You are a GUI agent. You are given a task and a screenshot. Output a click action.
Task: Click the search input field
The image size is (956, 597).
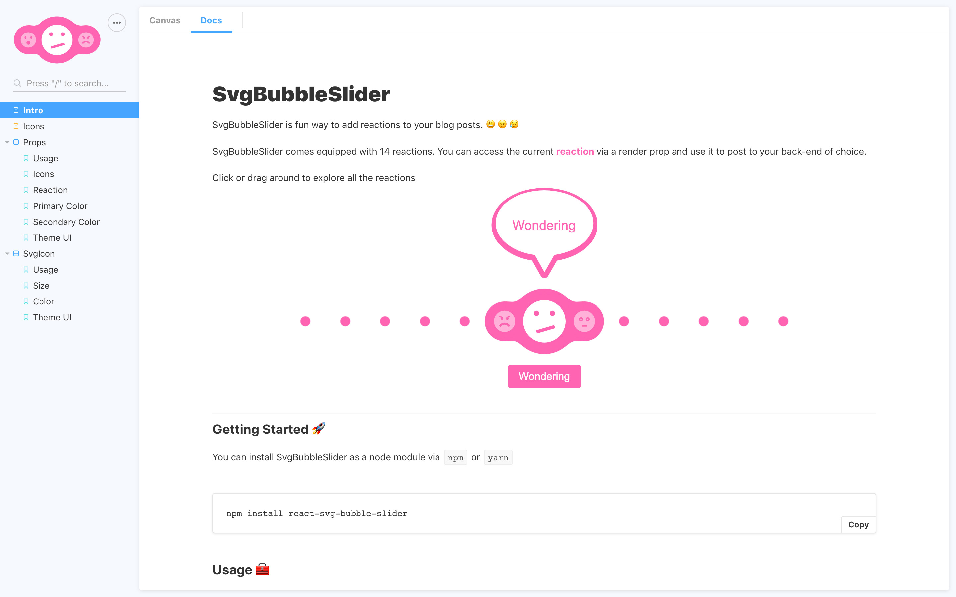pyautogui.click(x=69, y=83)
